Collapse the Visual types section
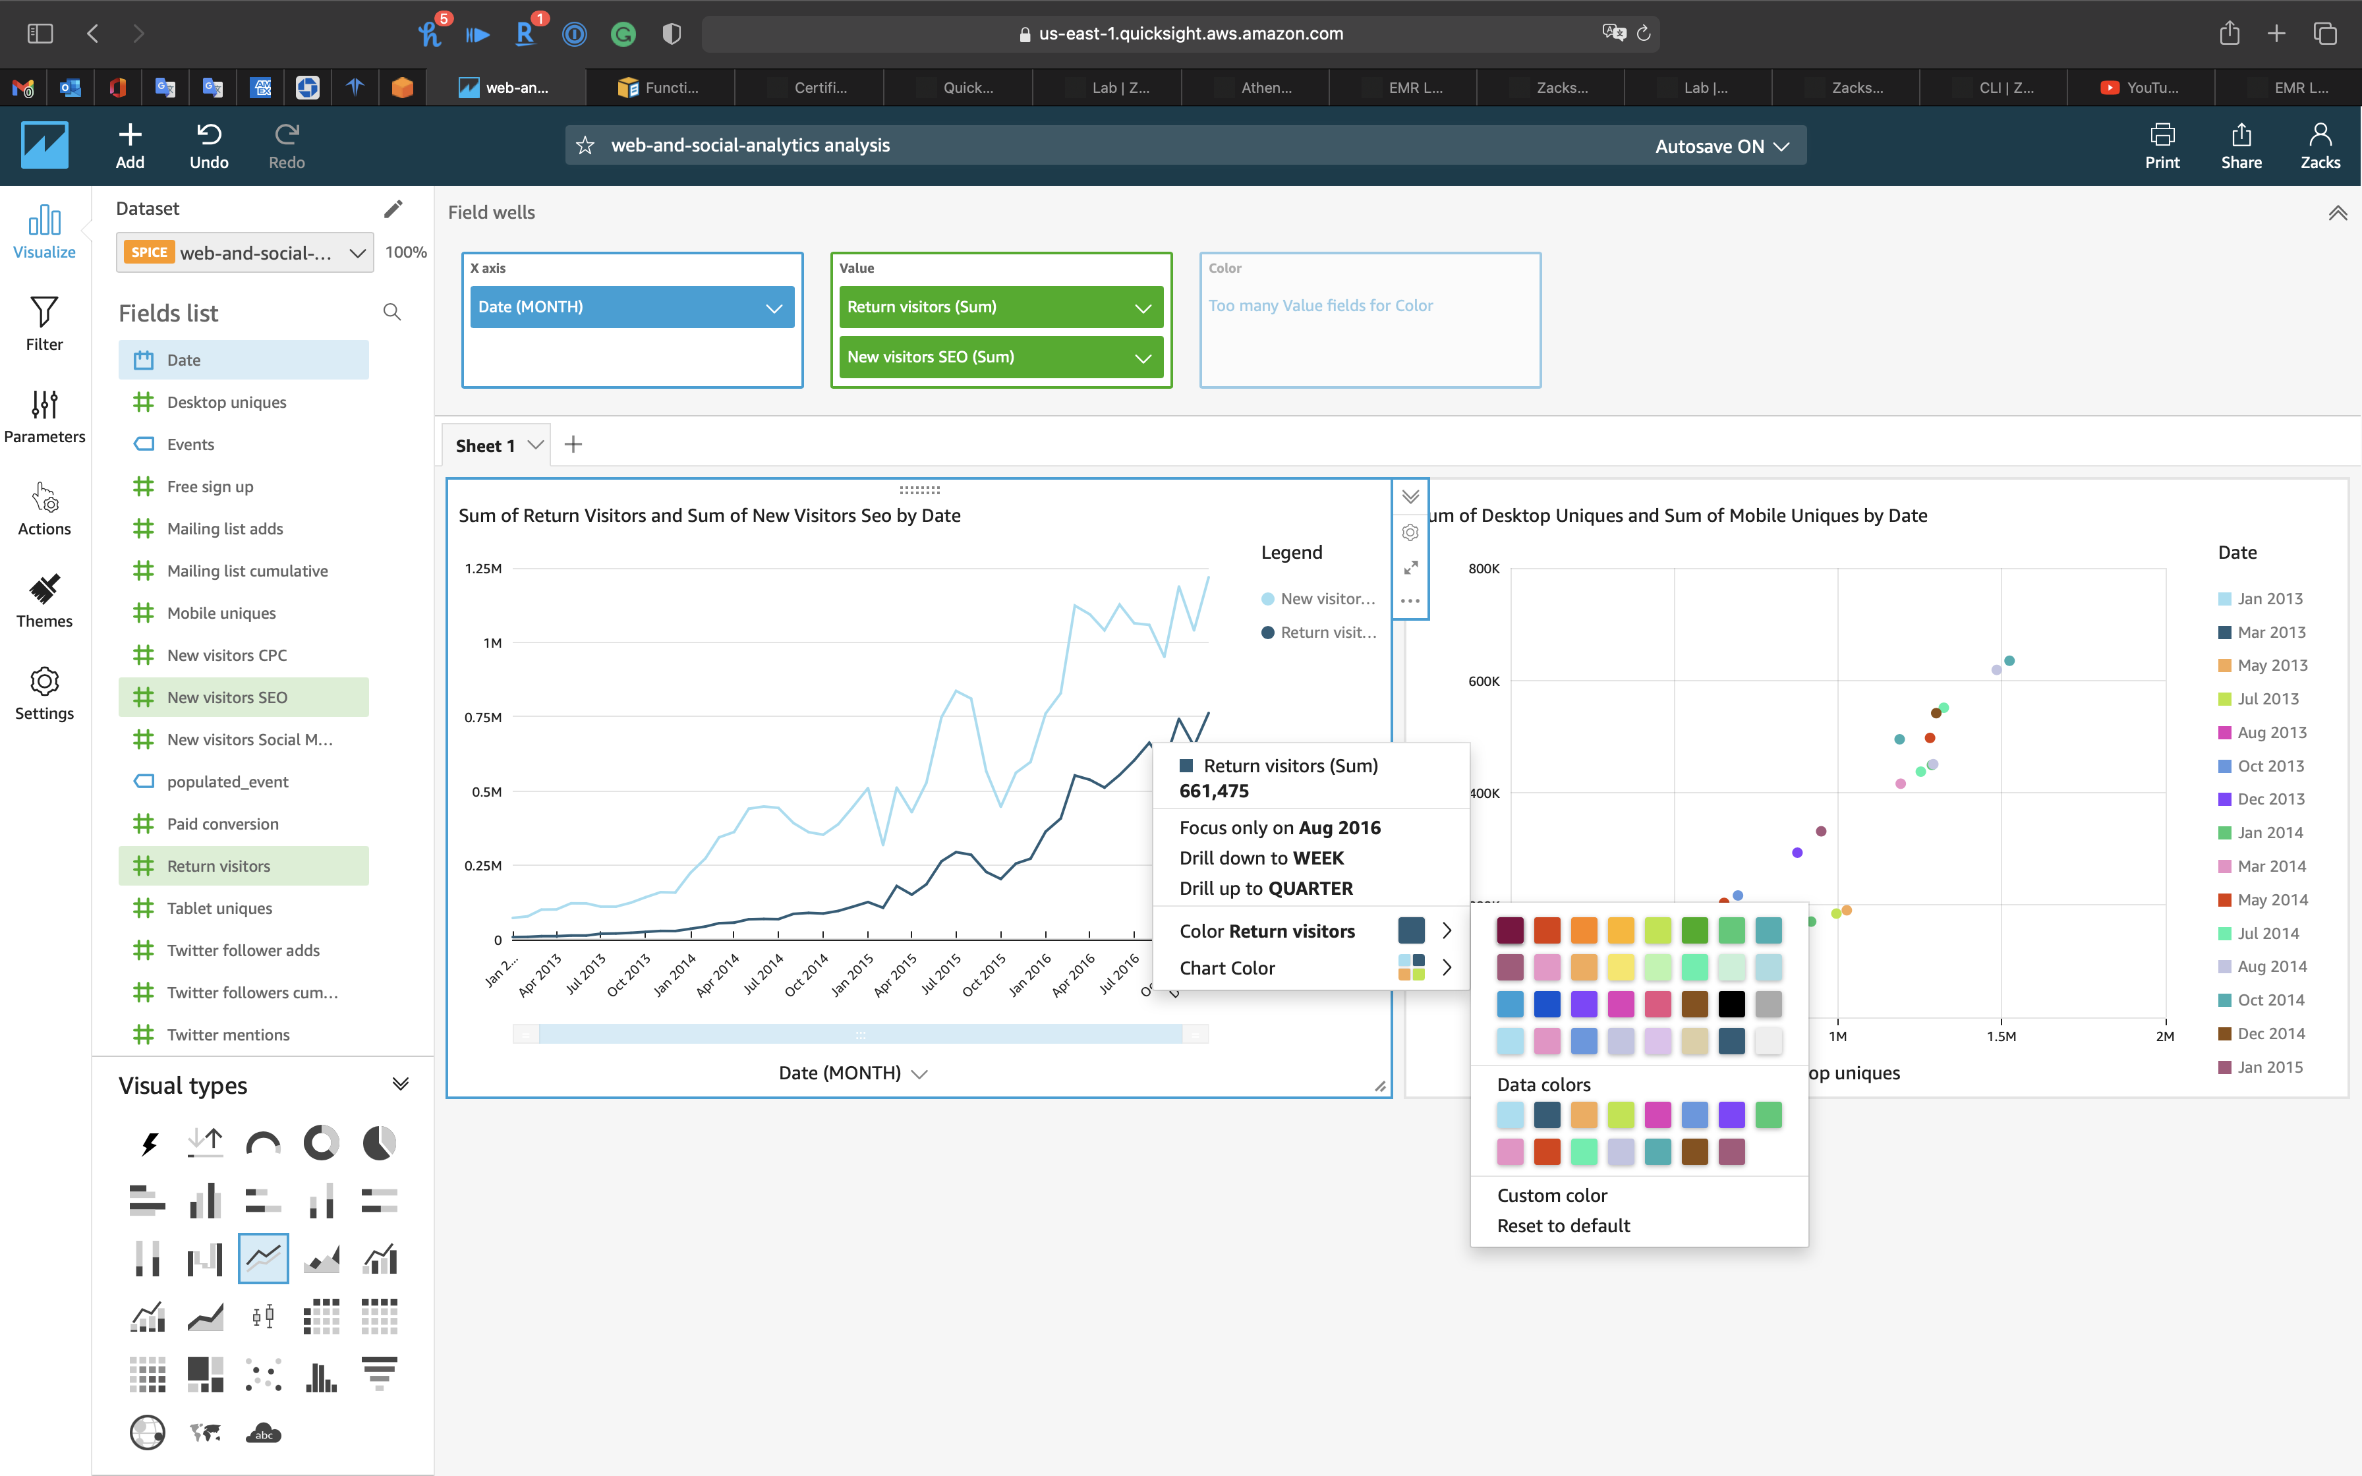Image resolution: width=2362 pixels, height=1476 pixels. (400, 1083)
